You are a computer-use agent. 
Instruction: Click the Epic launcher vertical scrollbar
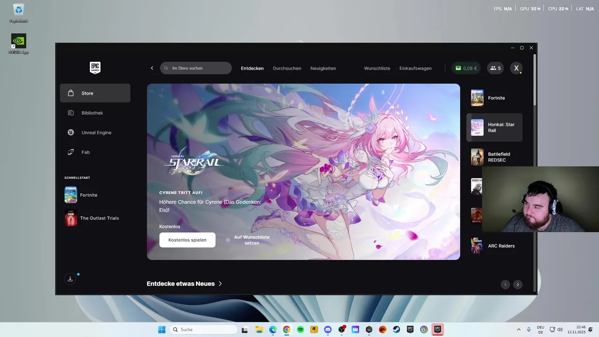click(x=535, y=80)
